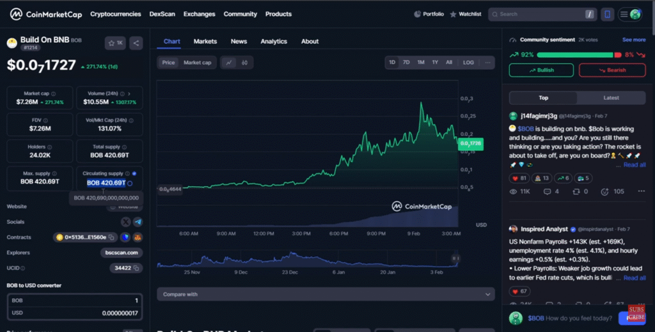Expand Inspired Analyst post Read all
The width and height of the screenshot is (655, 332).
click(635, 278)
